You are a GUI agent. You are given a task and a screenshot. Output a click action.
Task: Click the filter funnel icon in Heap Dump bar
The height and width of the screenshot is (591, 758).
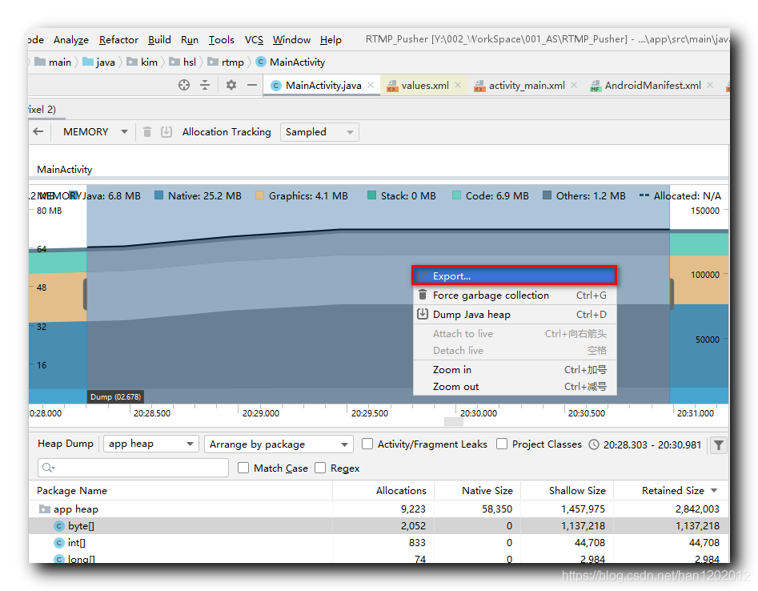pos(719,445)
